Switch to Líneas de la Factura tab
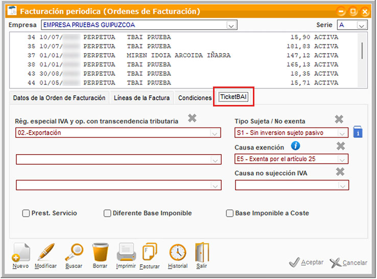377x279 pixels. [142, 98]
